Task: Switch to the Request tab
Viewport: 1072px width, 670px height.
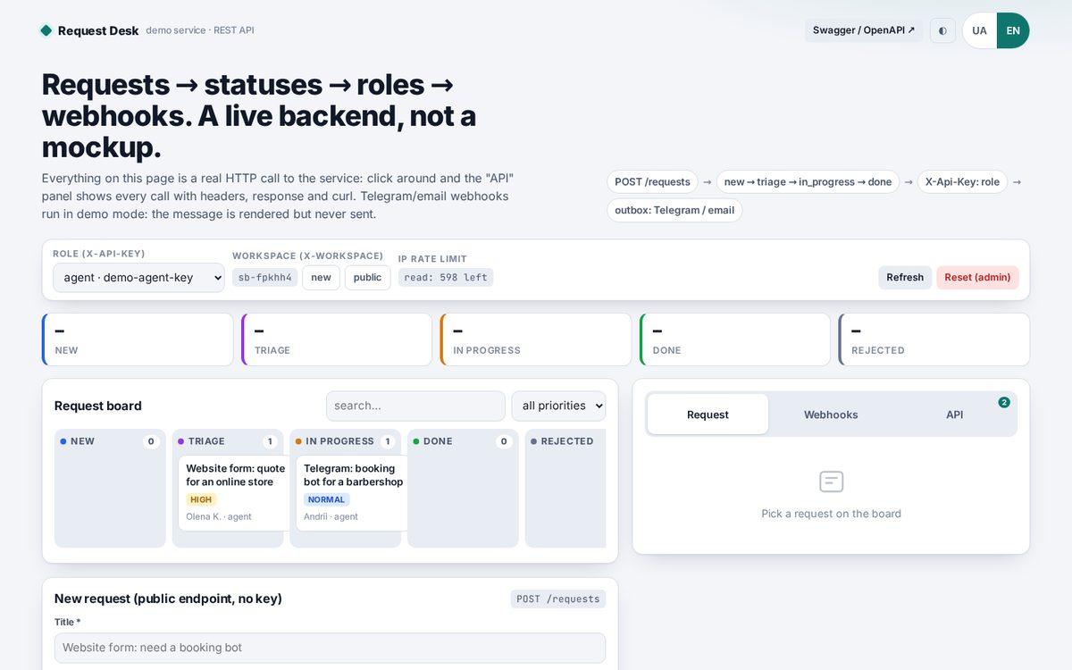Action: click(708, 415)
